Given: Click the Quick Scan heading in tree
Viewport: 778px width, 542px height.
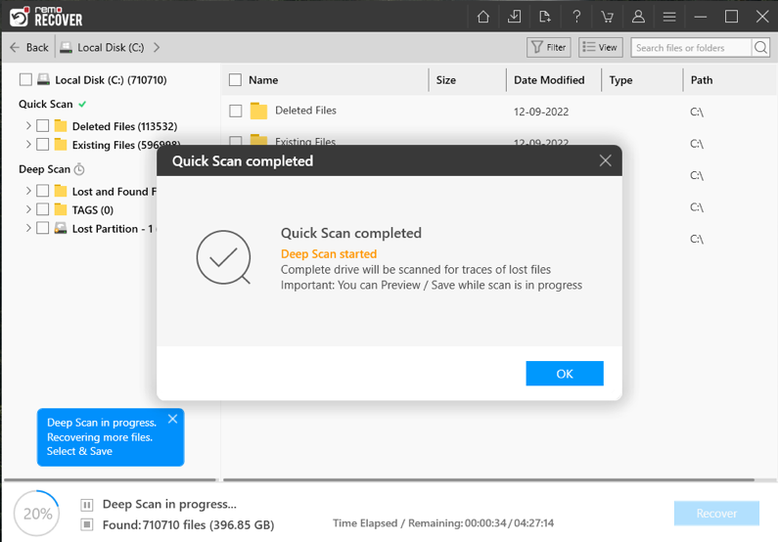Looking at the screenshot, I should click(46, 104).
